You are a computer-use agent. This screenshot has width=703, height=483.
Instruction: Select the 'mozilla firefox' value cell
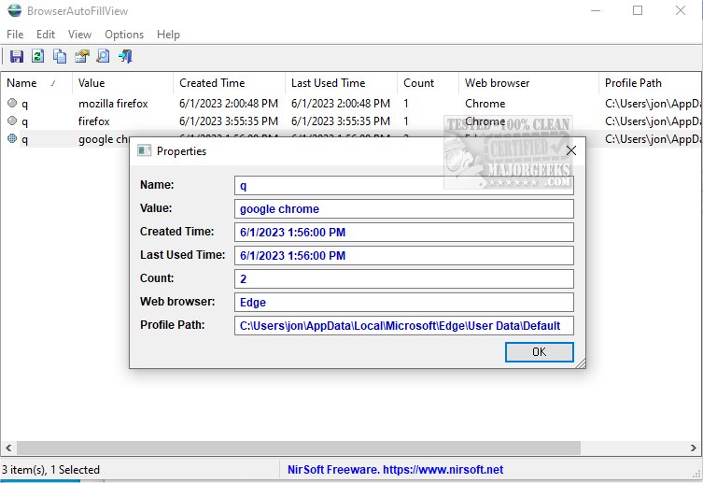[x=113, y=104]
